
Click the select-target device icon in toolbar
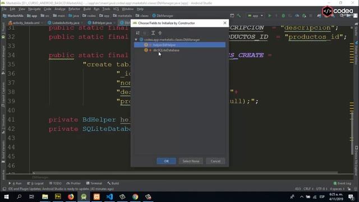(232, 16)
